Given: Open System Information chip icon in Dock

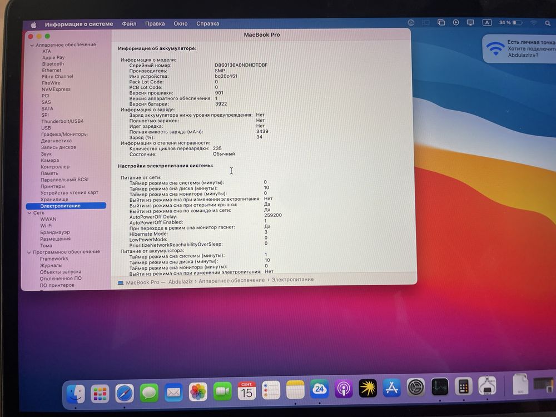Looking at the screenshot, I should [x=487, y=385].
